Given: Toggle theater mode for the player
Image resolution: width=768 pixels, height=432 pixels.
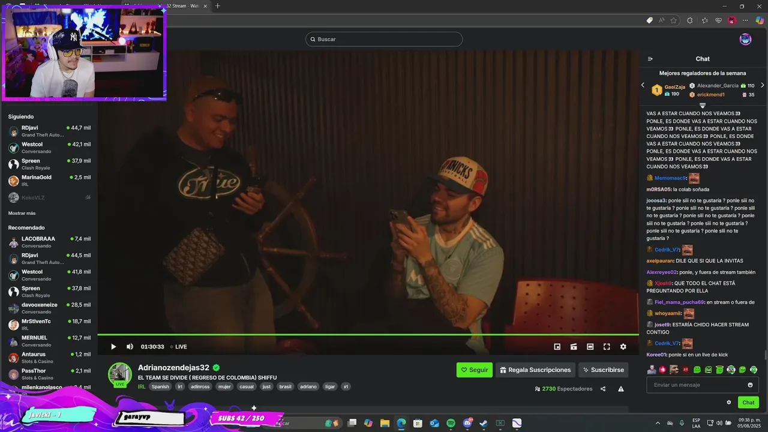Looking at the screenshot, I should (x=590, y=347).
